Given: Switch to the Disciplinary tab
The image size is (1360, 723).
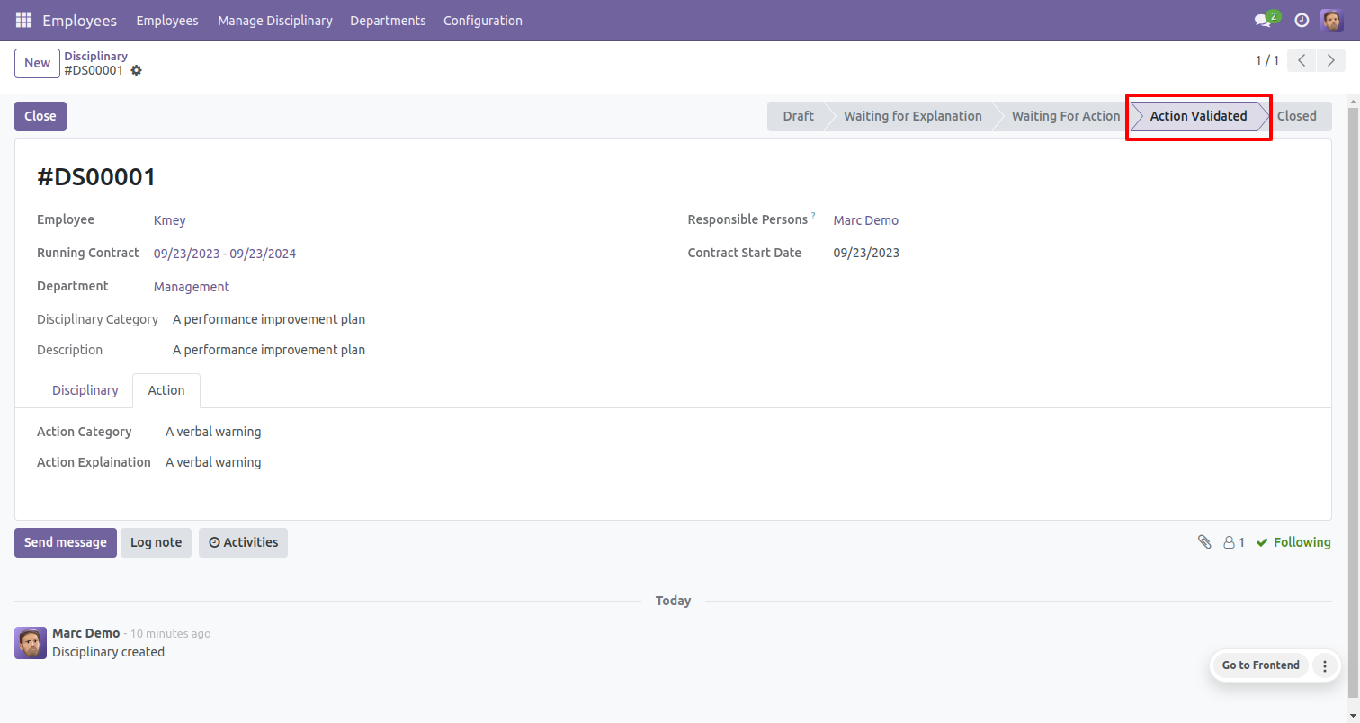Looking at the screenshot, I should (x=85, y=390).
